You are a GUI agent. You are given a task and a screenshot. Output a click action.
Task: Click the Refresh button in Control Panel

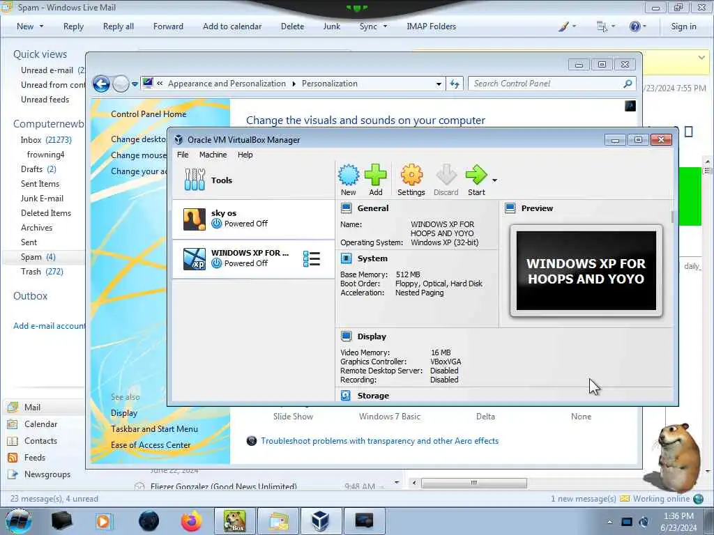click(x=455, y=84)
